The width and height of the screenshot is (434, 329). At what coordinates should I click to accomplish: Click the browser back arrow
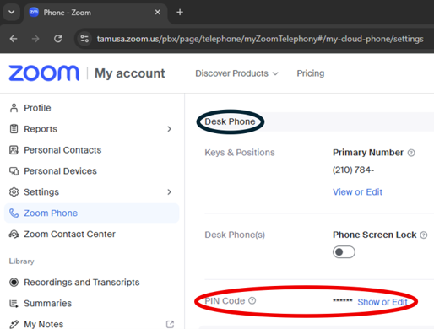14,39
